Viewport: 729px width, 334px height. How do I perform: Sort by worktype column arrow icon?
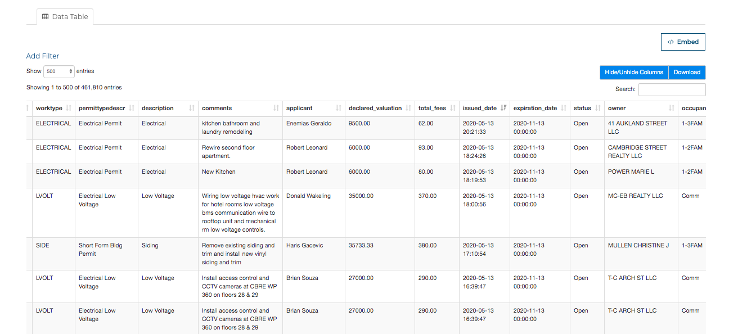[x=69, y=108]
